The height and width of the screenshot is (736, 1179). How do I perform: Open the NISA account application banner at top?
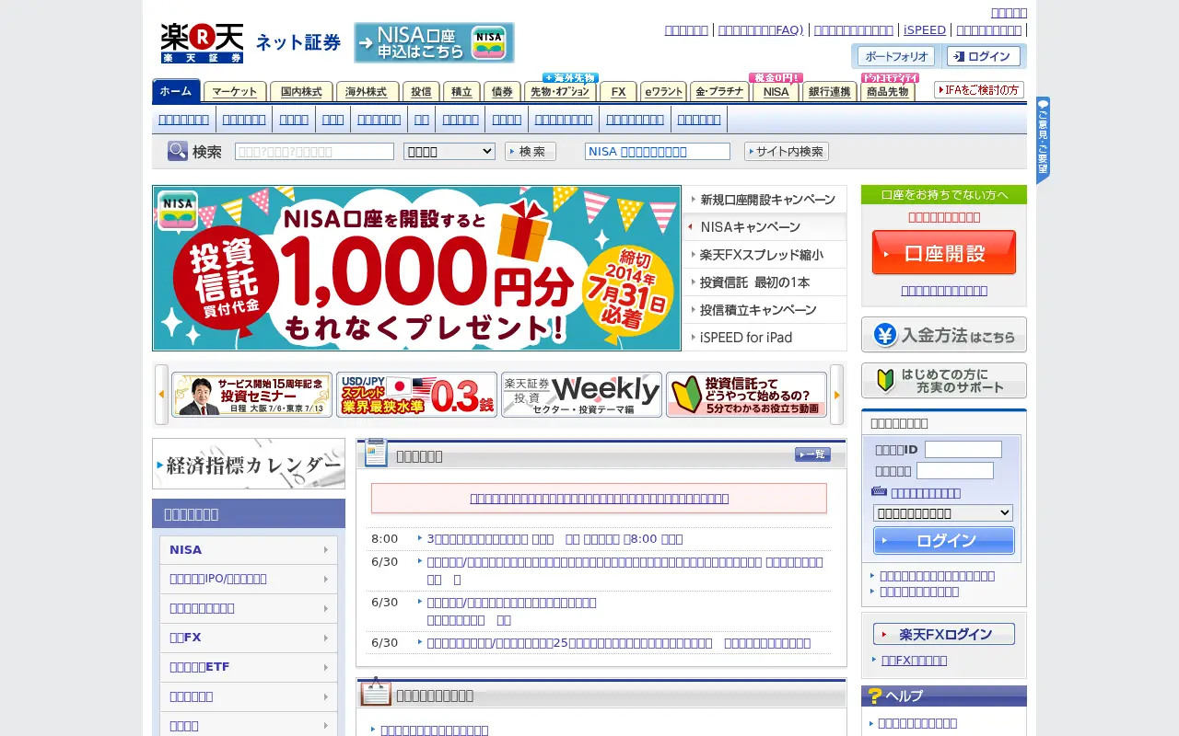point(434,42)
